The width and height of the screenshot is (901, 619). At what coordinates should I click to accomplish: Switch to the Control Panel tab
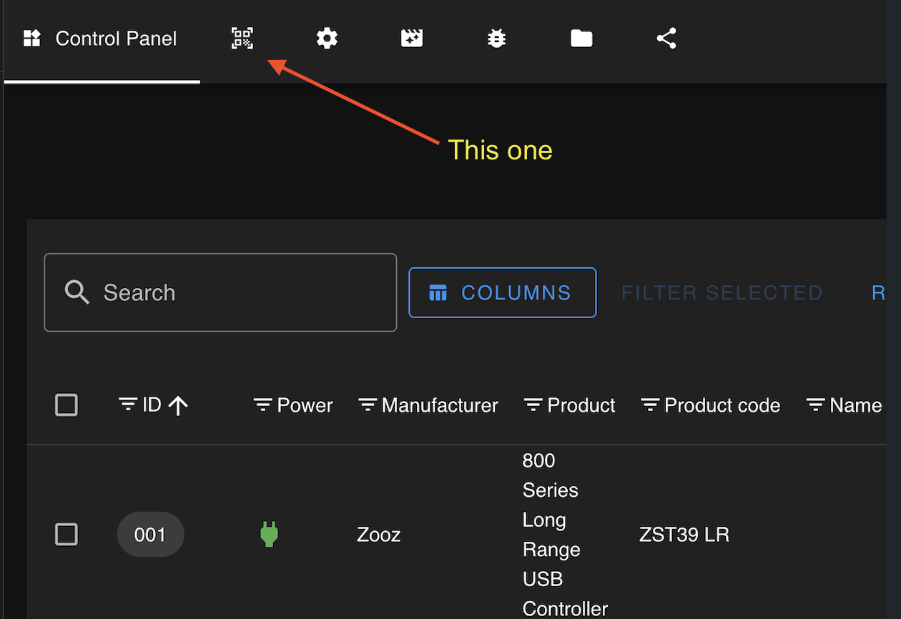coord(101,39)
